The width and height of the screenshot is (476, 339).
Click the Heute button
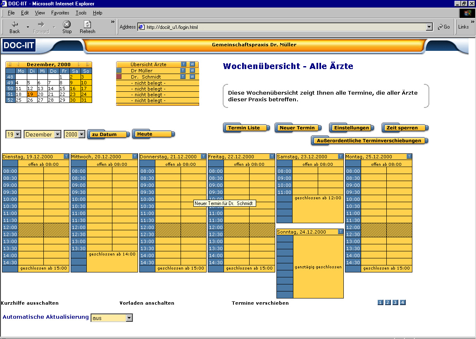153,134
